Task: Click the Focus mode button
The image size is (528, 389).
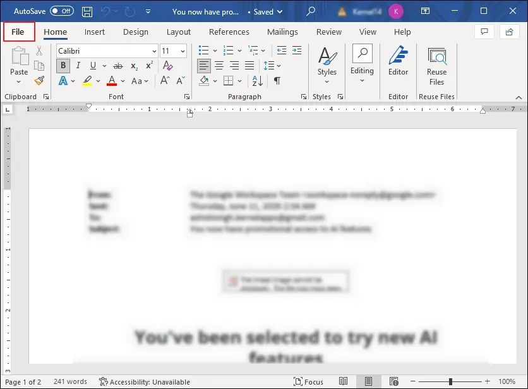Action: pos(308,381)
